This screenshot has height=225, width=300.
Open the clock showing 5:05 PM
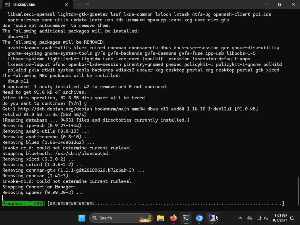(280, 218)
